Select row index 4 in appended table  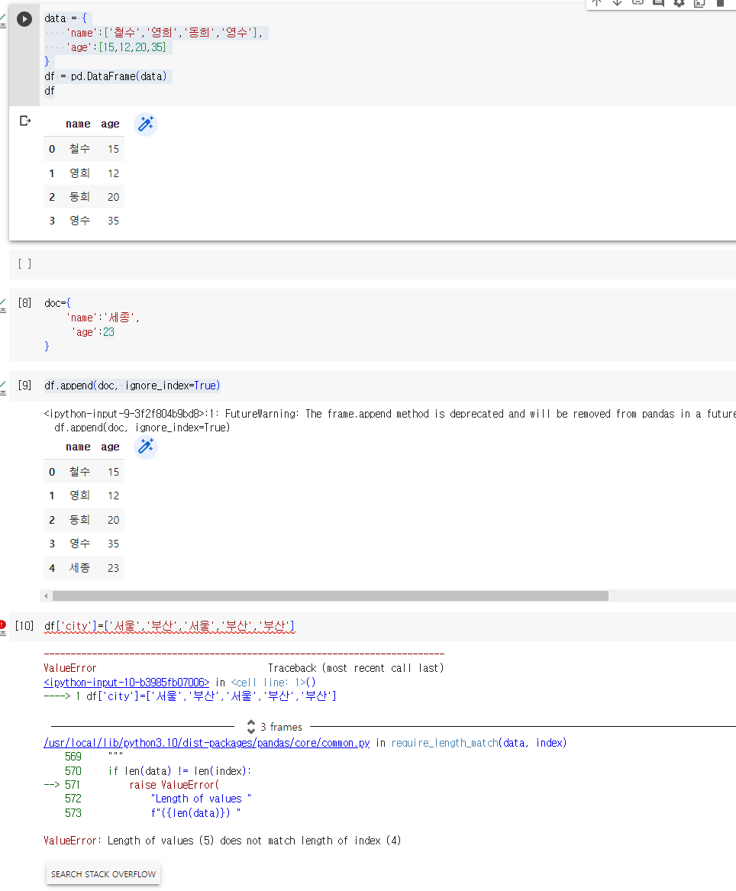52,568
